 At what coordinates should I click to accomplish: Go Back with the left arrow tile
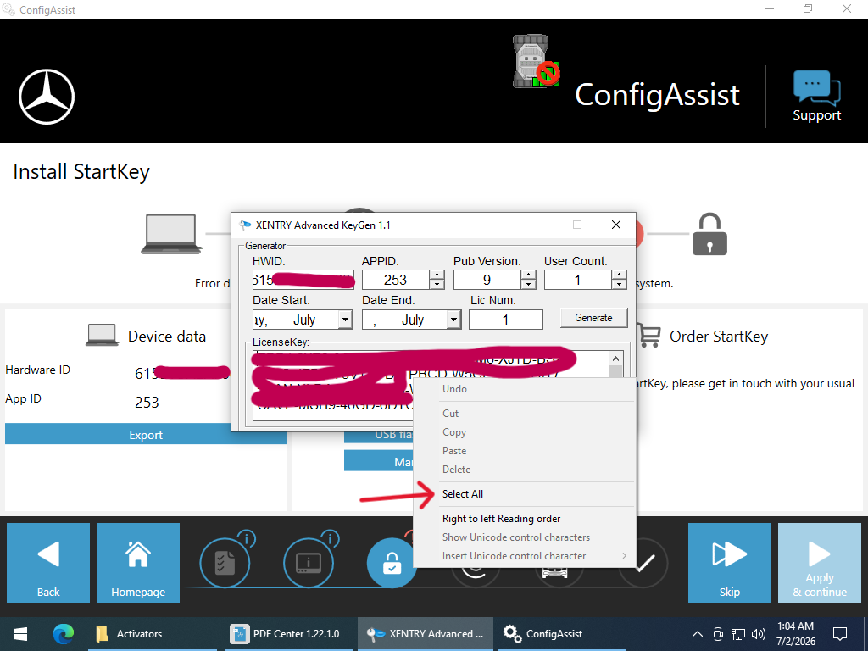coord(48,563)
